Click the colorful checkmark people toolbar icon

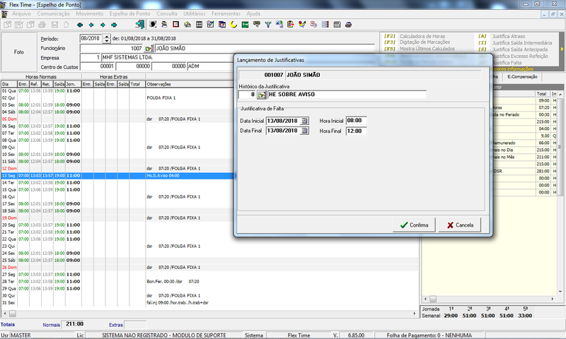(302, 25)
